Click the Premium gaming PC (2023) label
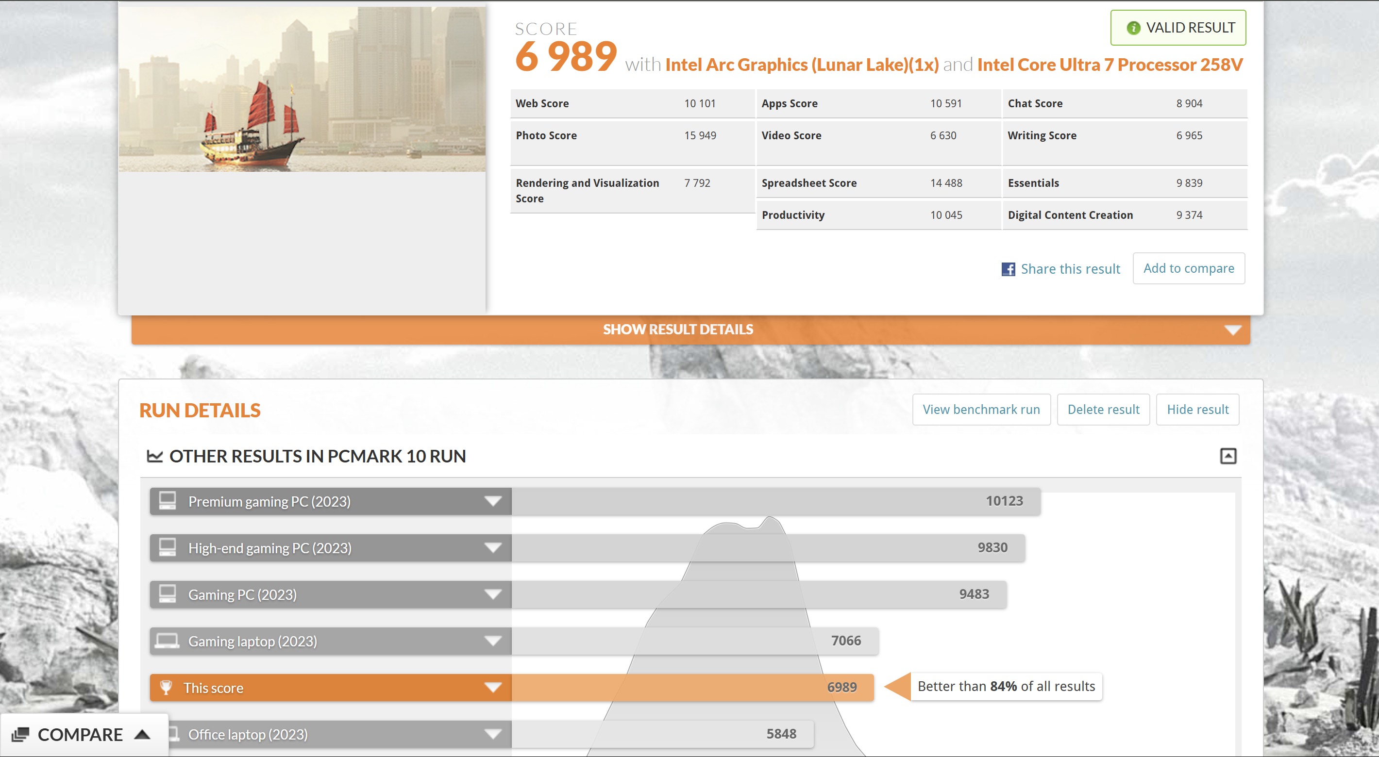This screenshot has height=757, width=1379. point(269,502)
